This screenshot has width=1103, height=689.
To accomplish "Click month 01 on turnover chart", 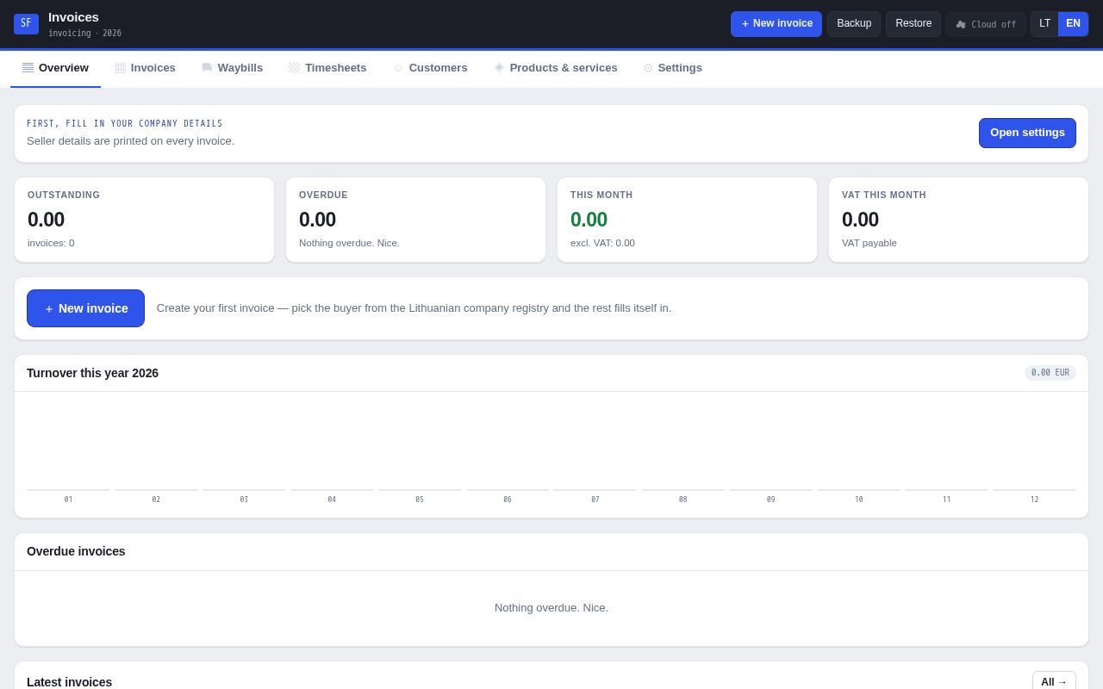I will (68, 500).
